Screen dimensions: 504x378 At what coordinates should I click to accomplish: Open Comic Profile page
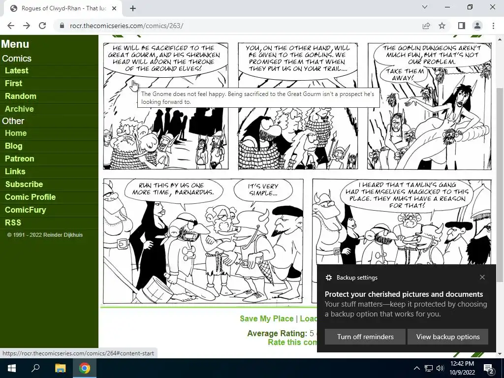[x=30, y=197]
